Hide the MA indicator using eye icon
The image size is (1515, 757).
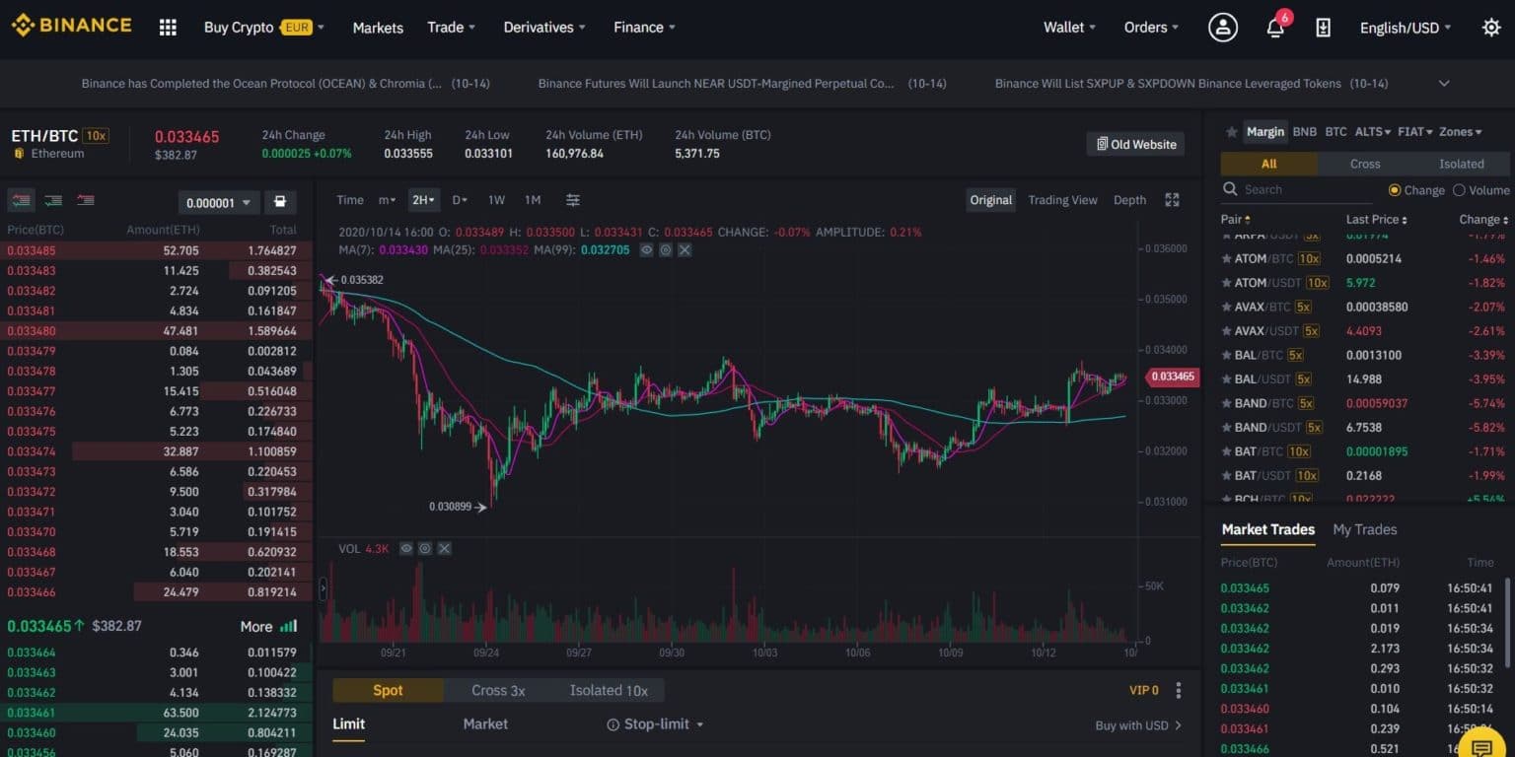pyautogui.click(x=646, y=250)
